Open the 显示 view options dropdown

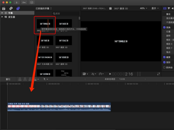(x=155, y=8)
